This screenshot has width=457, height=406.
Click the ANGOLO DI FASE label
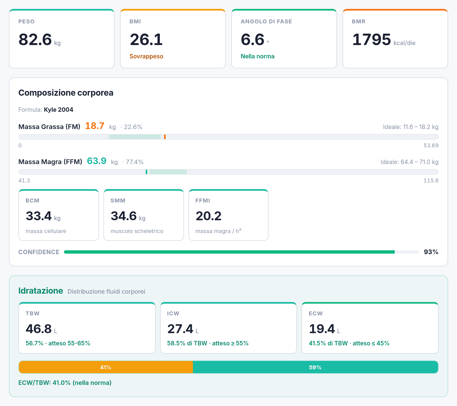pyautogui.click(x=266, y=21)
